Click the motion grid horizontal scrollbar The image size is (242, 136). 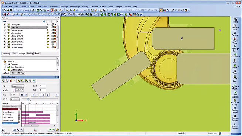[31, 125]
